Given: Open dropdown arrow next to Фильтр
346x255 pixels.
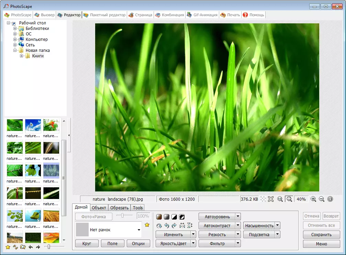Looking at the screenshot, I should pos(238,244).
